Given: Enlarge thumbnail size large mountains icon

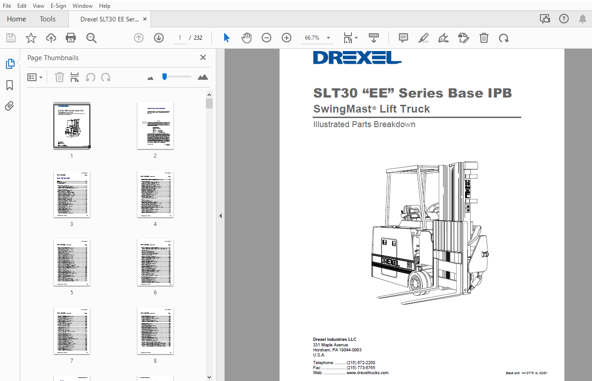Looking at the screenshot, I should click(x=203, y=77).
